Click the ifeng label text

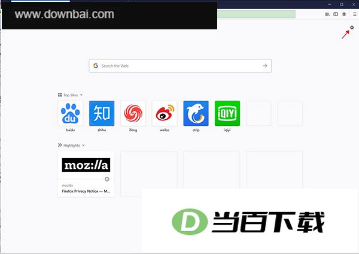coord(133,130)
